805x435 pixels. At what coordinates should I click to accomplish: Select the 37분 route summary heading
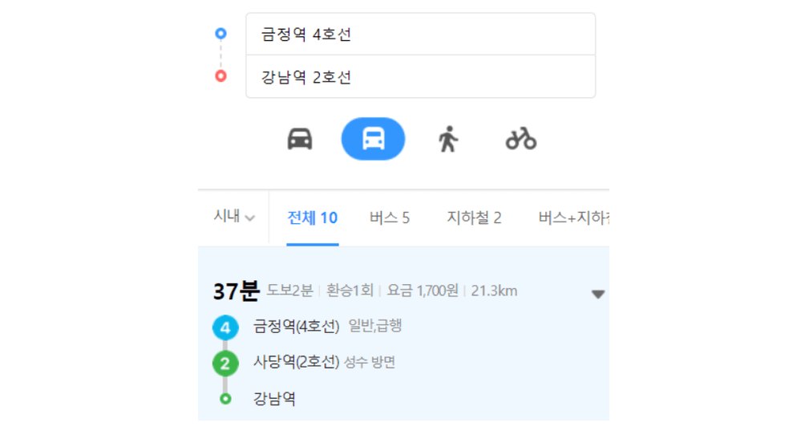(237, 291)
